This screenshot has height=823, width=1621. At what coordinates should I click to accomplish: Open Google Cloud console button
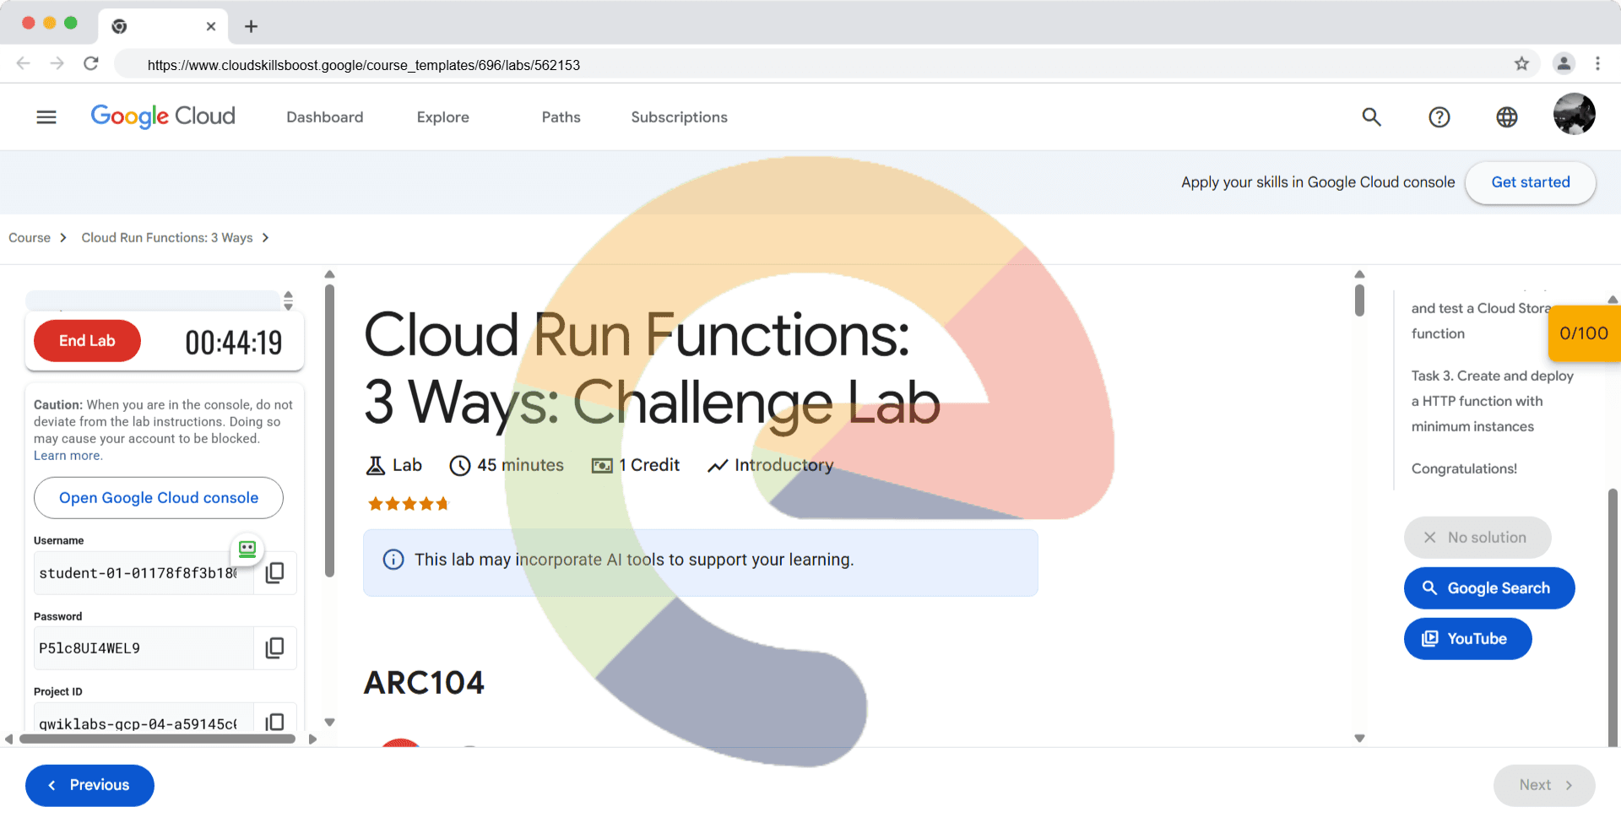(159, 498)
